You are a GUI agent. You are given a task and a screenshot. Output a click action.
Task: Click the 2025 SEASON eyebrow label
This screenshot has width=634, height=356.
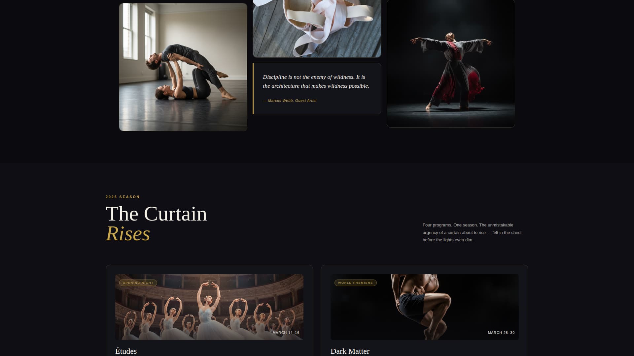(x=123, y=197)
